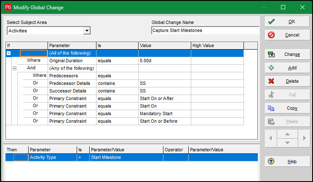This screenshot has height=182, width=313.
Task: Select the Mandatory Start value cell
Action: pos(164,113)
